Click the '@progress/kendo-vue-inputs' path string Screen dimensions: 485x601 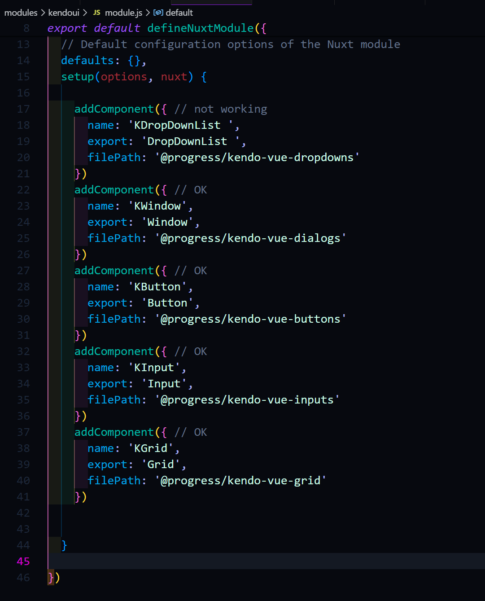click(x=247, y=400)
